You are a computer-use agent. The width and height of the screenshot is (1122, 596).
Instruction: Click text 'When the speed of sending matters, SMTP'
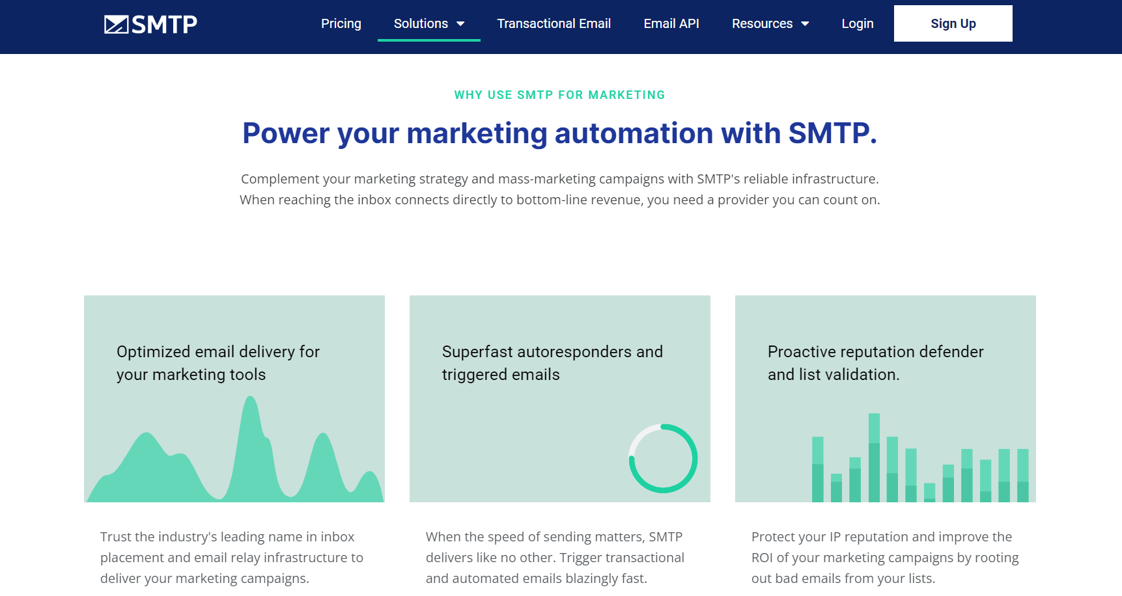point(554,537)
